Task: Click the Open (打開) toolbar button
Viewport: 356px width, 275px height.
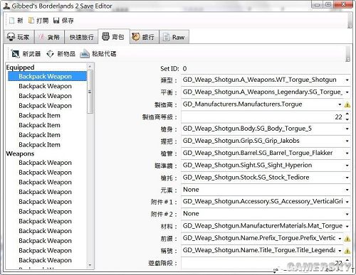Action: pyautogui.click(x=38, y=21)
